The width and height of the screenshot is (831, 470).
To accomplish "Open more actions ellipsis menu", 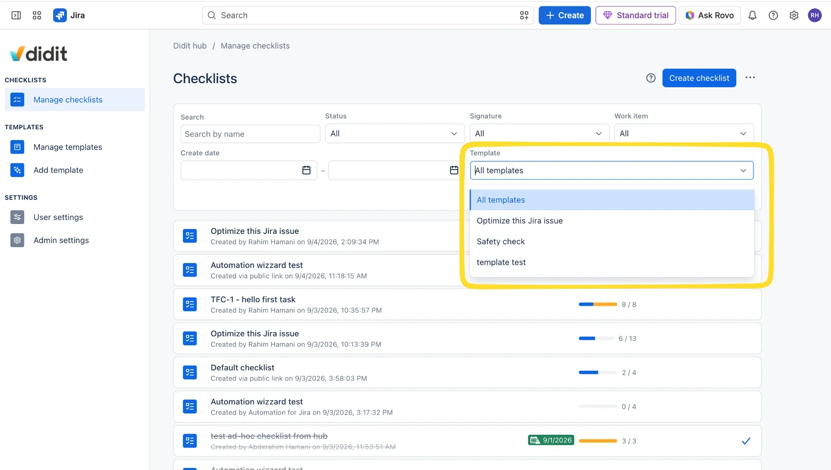I will click(x=750, y=78).
